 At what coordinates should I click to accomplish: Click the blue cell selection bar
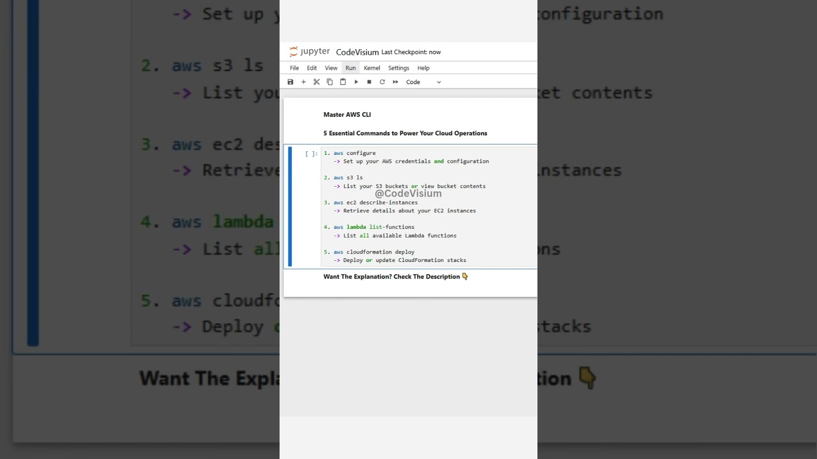(290, 207)
